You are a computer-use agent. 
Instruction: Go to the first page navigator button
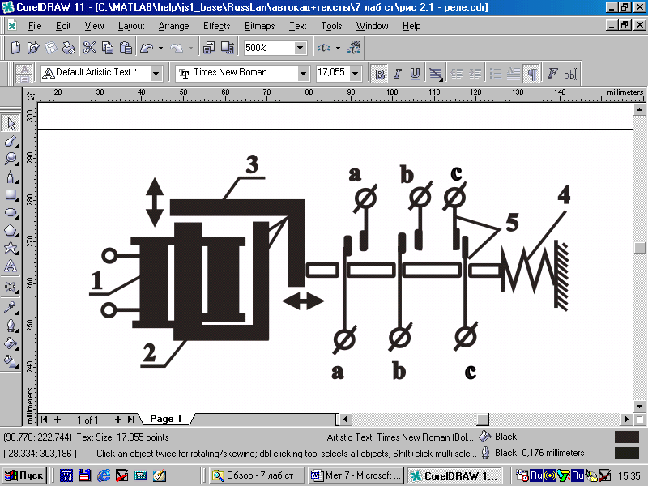pos(45,420)
